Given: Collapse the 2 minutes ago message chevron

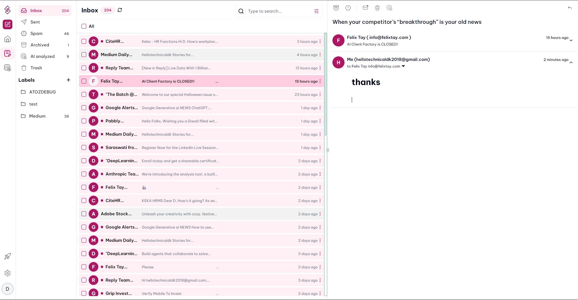Looking at the screenshot, I should (x=571, y=63).
